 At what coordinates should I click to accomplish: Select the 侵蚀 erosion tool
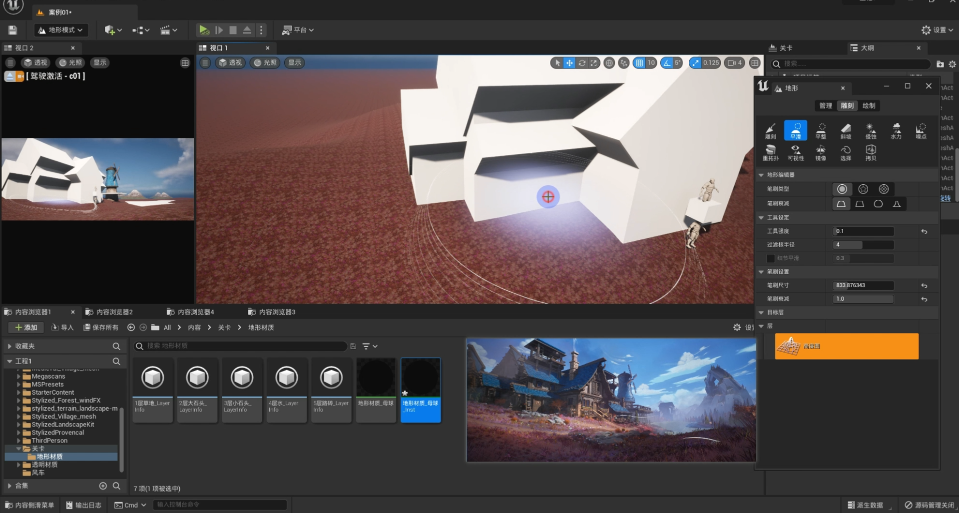(x=870, y=130)
